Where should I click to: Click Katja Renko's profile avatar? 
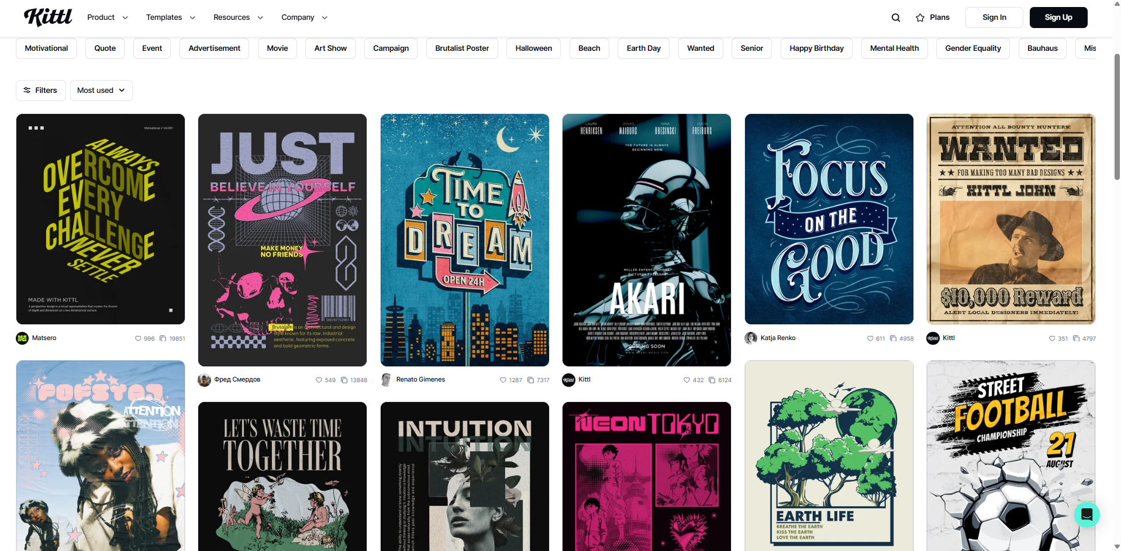point(751,338)
